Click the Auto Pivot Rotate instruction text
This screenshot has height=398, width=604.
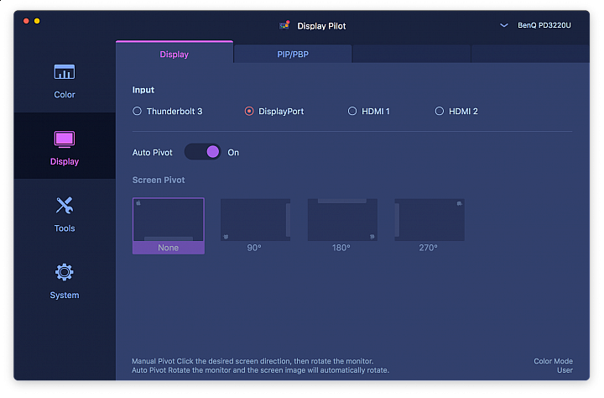coord(260,370)
